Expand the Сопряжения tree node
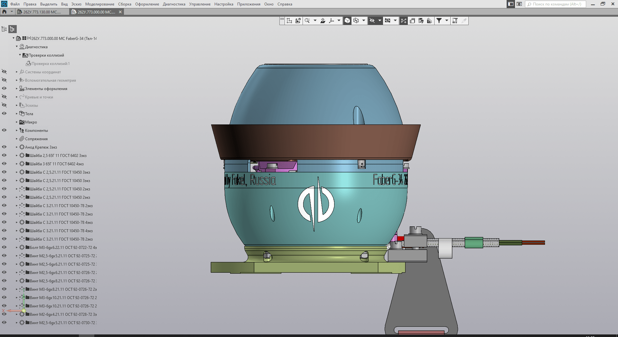Image resolution: width=618 pixels, height=337 pixels. click(17, 139)
